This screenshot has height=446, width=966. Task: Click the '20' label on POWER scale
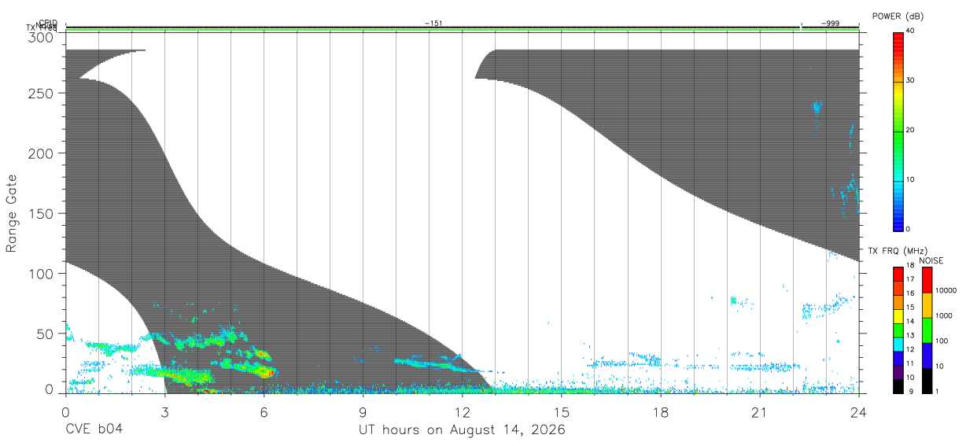pos(910,131)
